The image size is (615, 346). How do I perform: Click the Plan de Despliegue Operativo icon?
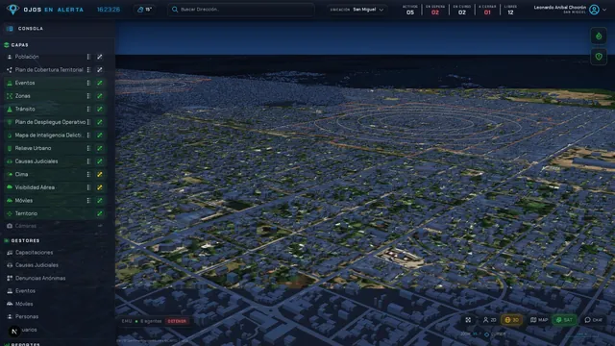pyautogui.click(x=10, y=122)
